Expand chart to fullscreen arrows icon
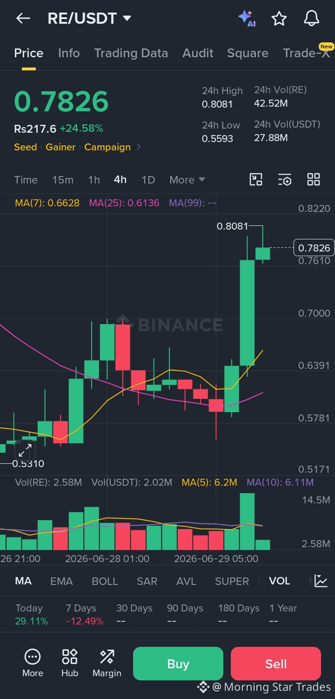 [x=25, y=450]
